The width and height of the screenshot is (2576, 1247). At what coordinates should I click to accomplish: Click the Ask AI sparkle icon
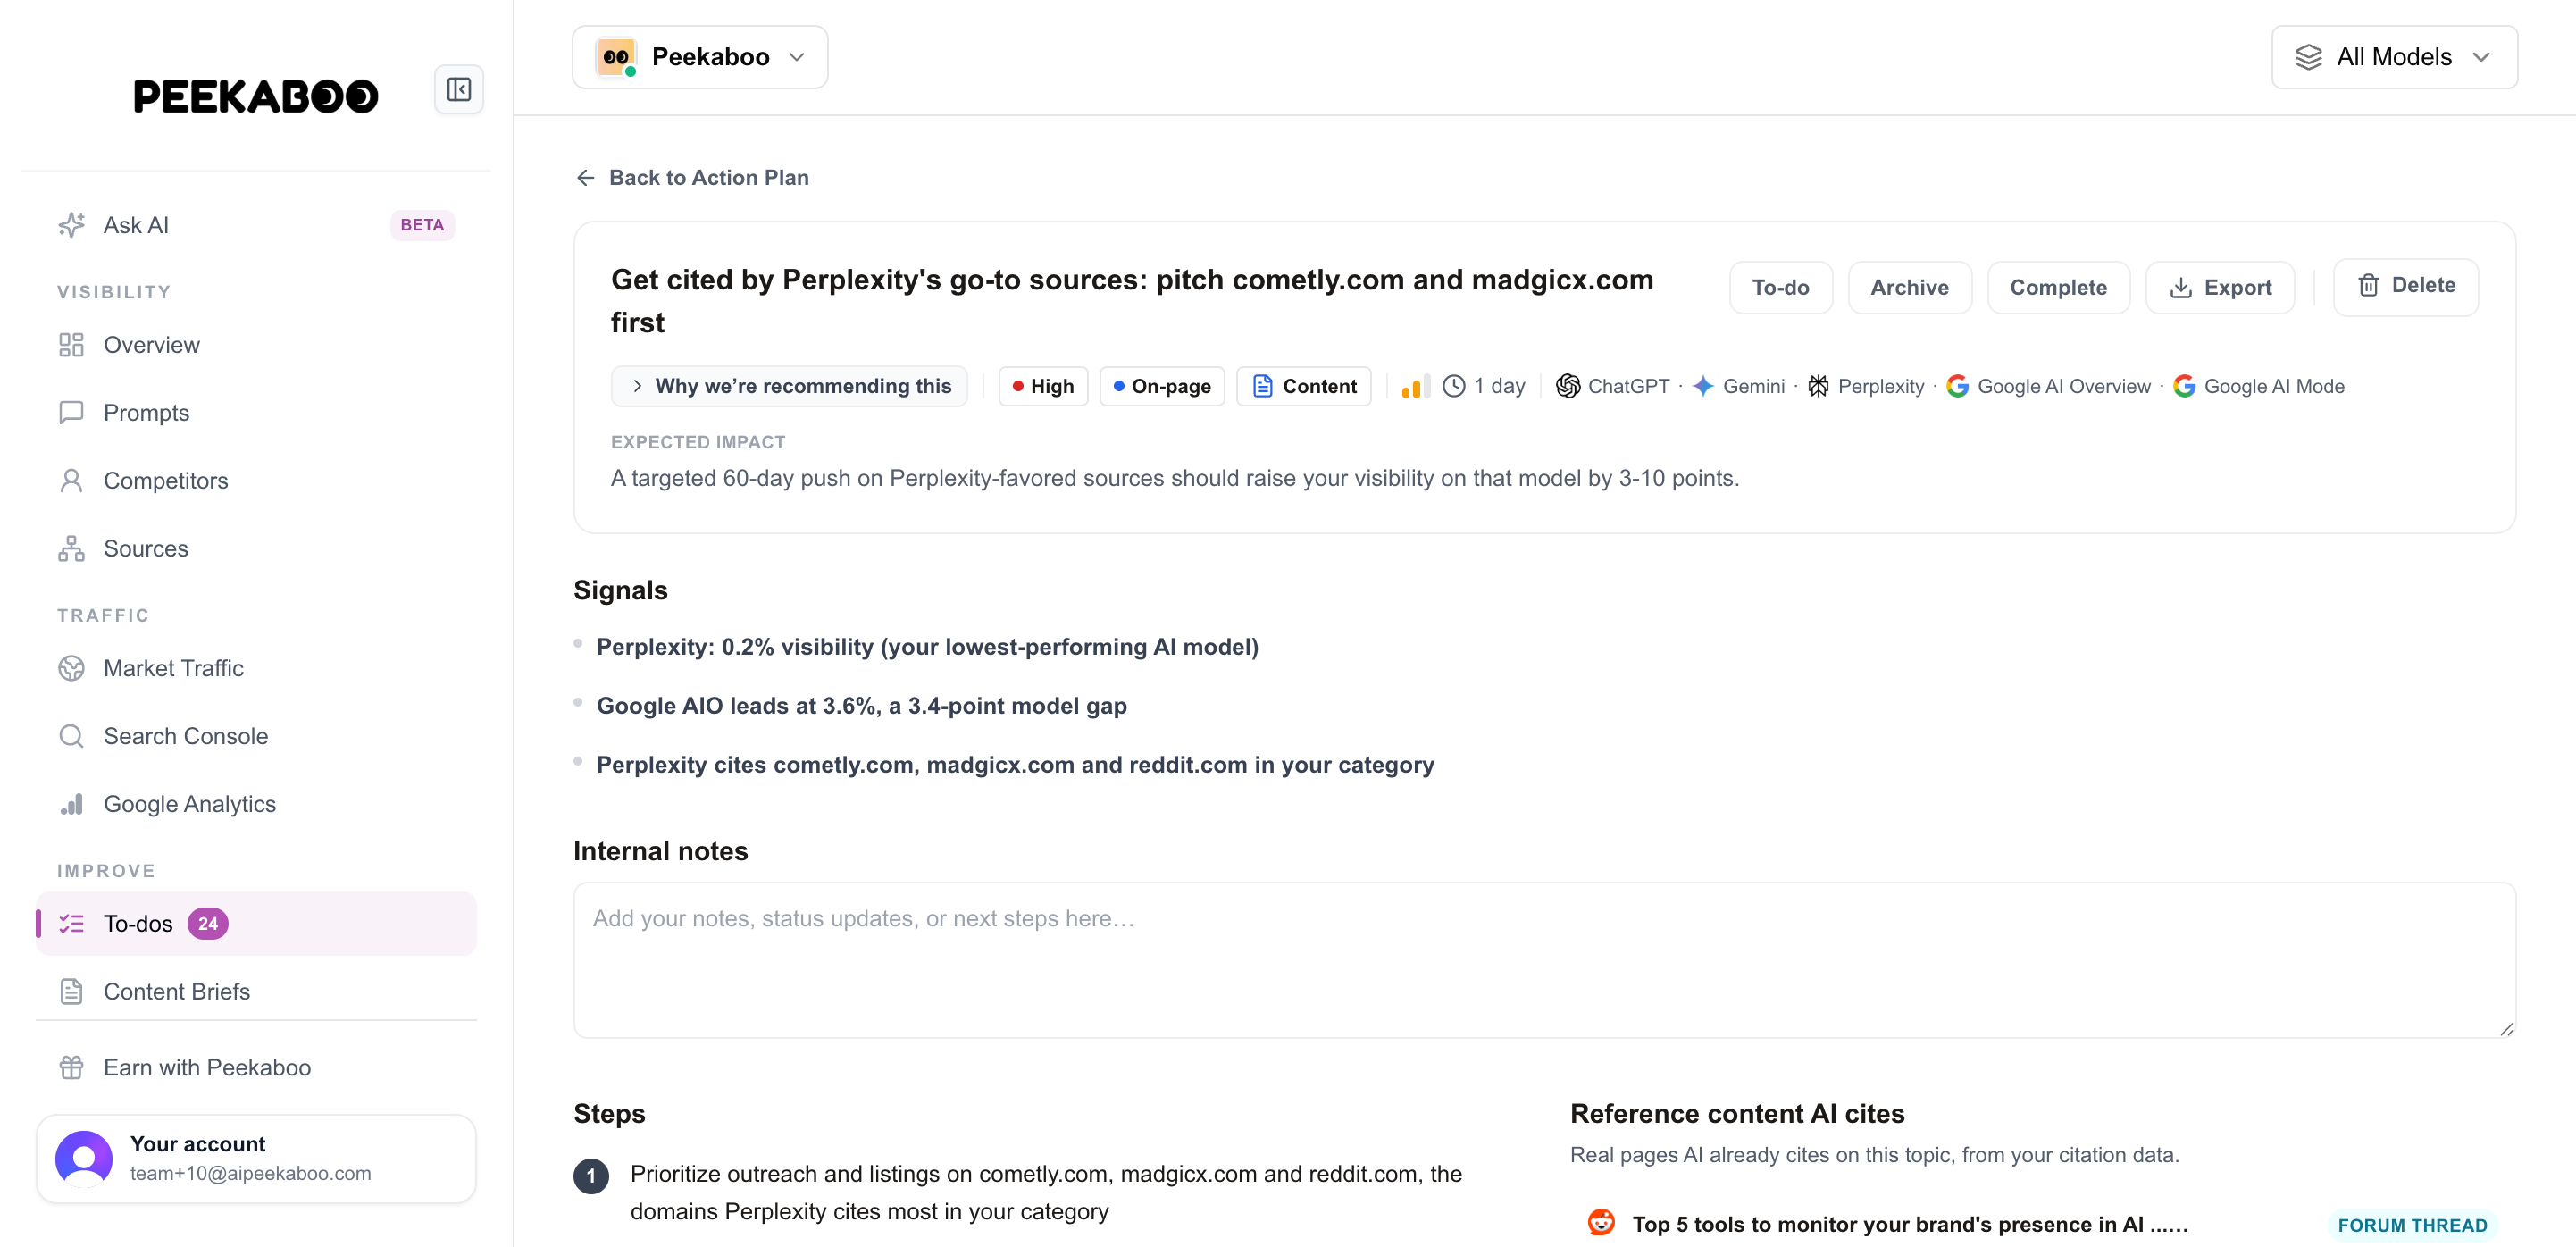(x=71, y=225)
